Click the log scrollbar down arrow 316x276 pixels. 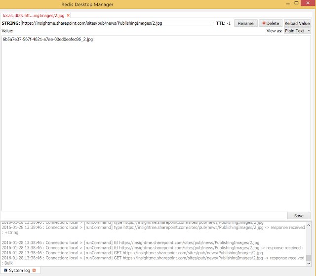pos(309,264)
